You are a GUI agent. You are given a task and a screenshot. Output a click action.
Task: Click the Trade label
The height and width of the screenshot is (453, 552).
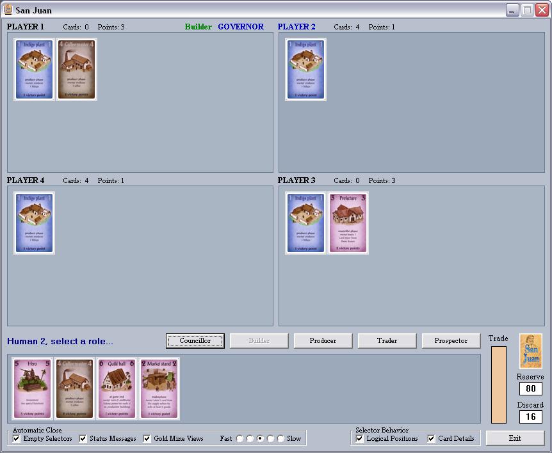tap(498, 338)
